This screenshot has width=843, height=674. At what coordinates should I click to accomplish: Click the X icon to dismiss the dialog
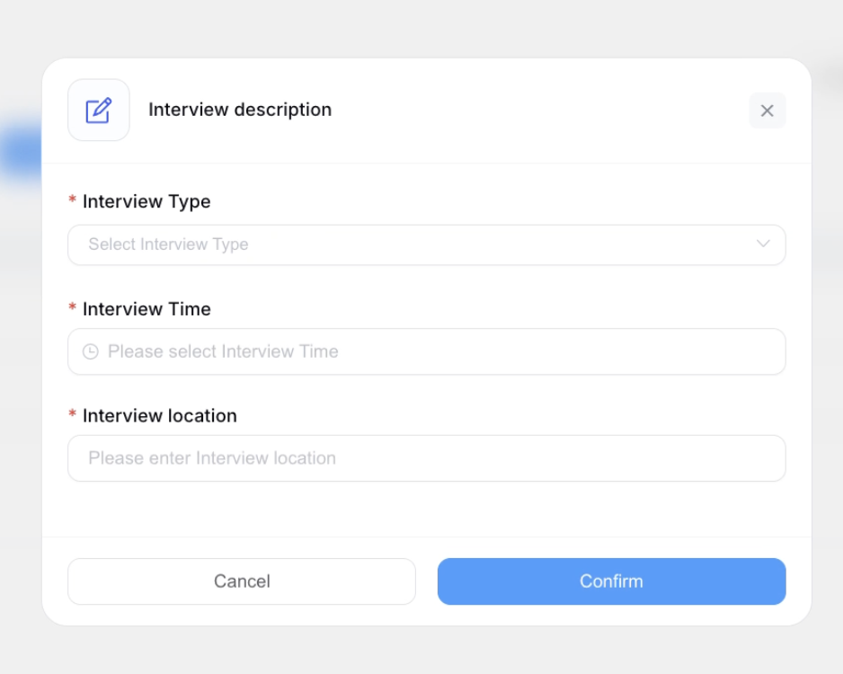[768, 111]
